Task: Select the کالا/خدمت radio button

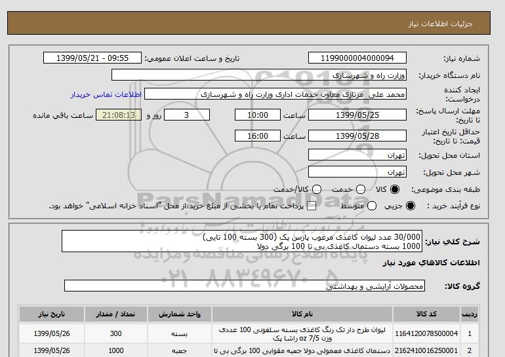Action: click(x=317, y=189)
